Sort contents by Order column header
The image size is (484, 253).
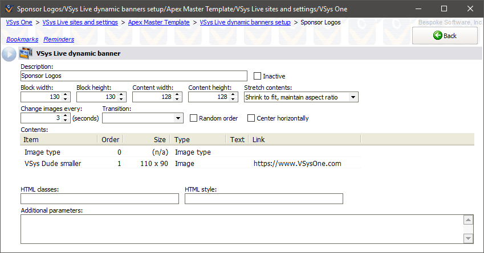110,139
